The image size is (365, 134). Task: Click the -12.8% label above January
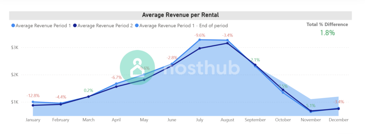point(33,96)
